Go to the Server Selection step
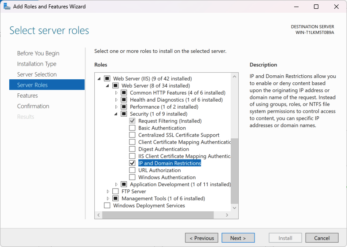 (37, 74)
